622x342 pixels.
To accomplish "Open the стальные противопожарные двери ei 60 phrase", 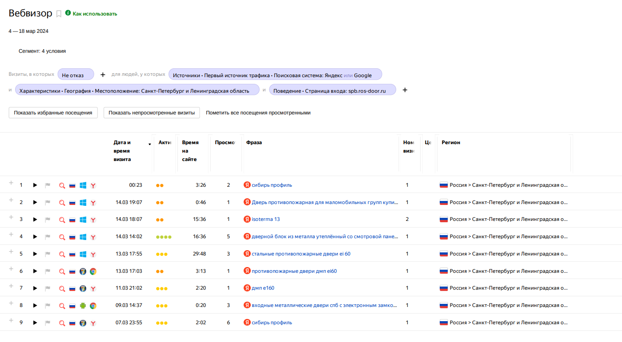I will [x=301, y=254].
